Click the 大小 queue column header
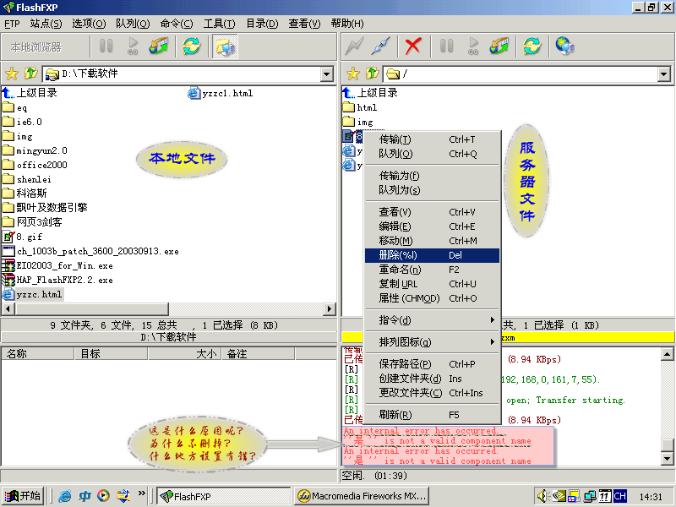This screenshot has width=676, height=507. (185, 354)
